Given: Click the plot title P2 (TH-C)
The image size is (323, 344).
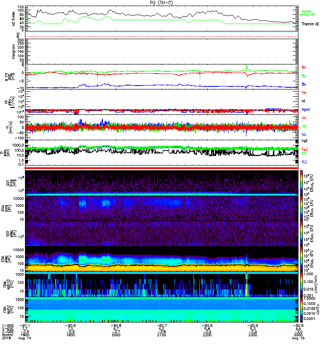Looking at the screenshot, I should (x=161, y=3).
